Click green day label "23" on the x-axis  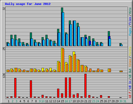coord(94,101)
